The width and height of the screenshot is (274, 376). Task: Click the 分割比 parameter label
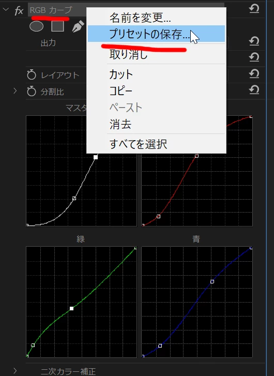tap(52, 92)
